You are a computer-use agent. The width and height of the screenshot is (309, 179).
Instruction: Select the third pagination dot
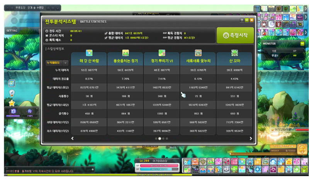pyautogui.click(x=163, y=139)
